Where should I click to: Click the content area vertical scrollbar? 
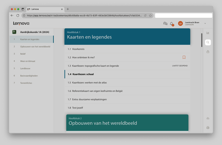click(x=201, y=40)
